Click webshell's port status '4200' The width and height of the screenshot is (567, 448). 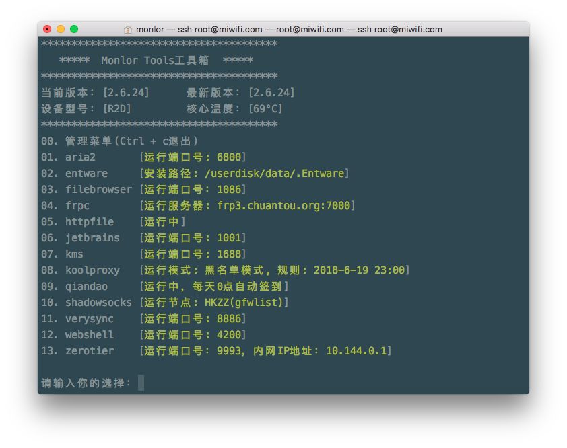229,334
